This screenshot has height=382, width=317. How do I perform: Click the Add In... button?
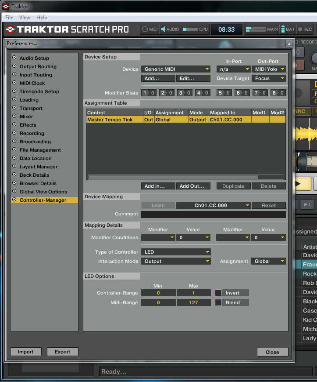click(158, 186)
